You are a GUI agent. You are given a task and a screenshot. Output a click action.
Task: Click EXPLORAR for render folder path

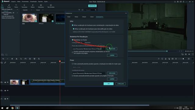112,49
